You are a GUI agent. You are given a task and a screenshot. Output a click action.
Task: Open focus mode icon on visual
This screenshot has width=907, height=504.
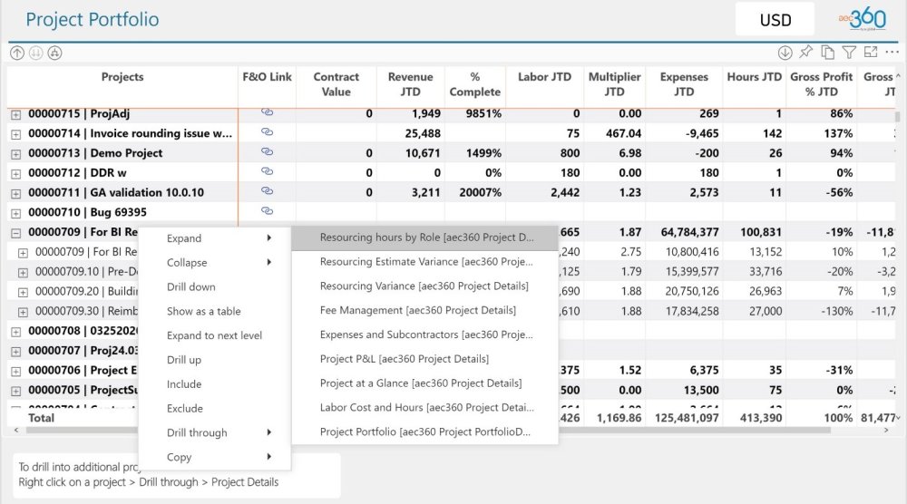pyautogui.click(x=871, y=52)
